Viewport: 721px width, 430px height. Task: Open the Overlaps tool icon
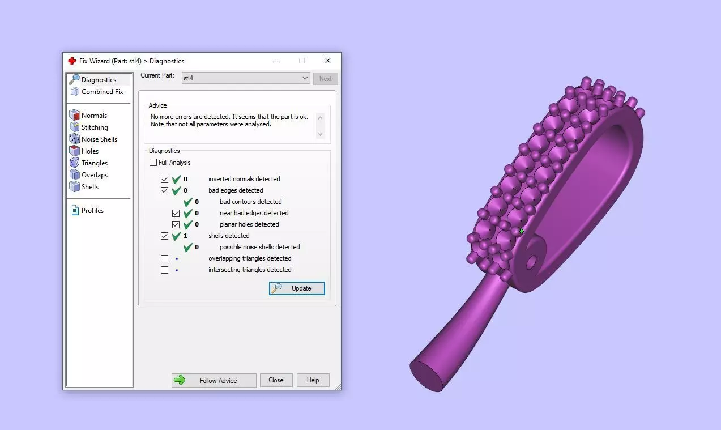coord(75,174)
